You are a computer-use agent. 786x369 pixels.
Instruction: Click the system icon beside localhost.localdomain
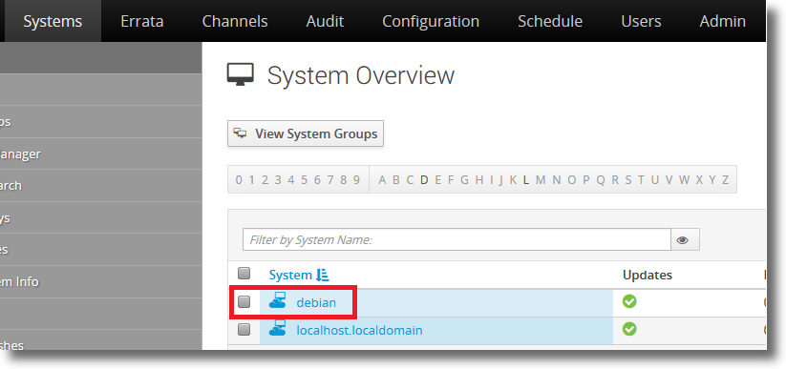pos(278,328)
